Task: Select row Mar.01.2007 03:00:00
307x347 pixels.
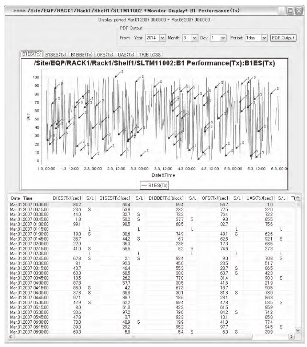Action: tap(152, 263)
